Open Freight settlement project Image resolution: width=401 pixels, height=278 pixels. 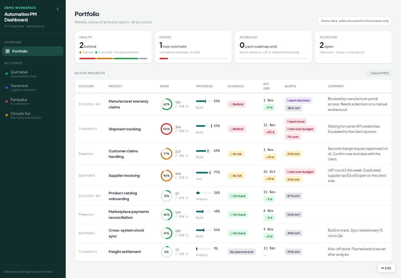click(125, 252)
